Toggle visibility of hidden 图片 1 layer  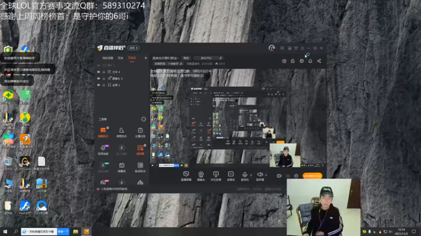pyautogui.click(x=98, y=65)
